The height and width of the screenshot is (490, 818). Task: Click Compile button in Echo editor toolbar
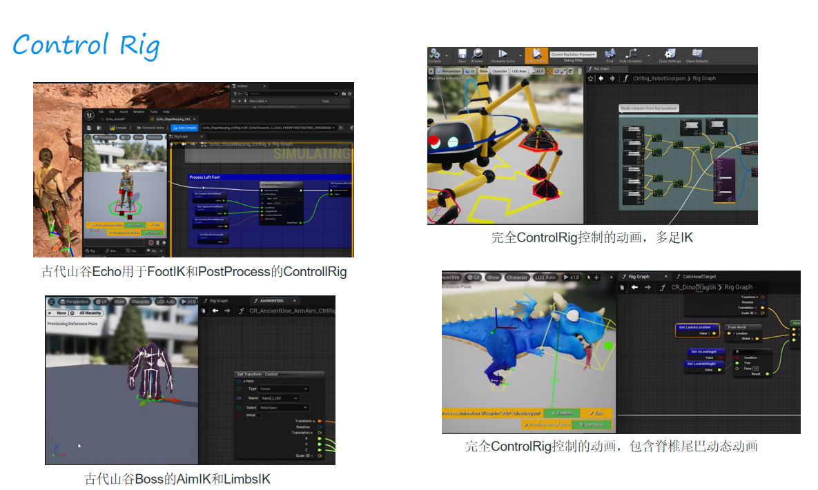coord(119,128)
